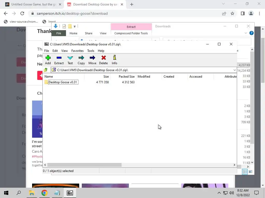This screenshot has width=265, height=198.
Task: Click the Extract tool in 7-Zip
Action: pos(59,60)
